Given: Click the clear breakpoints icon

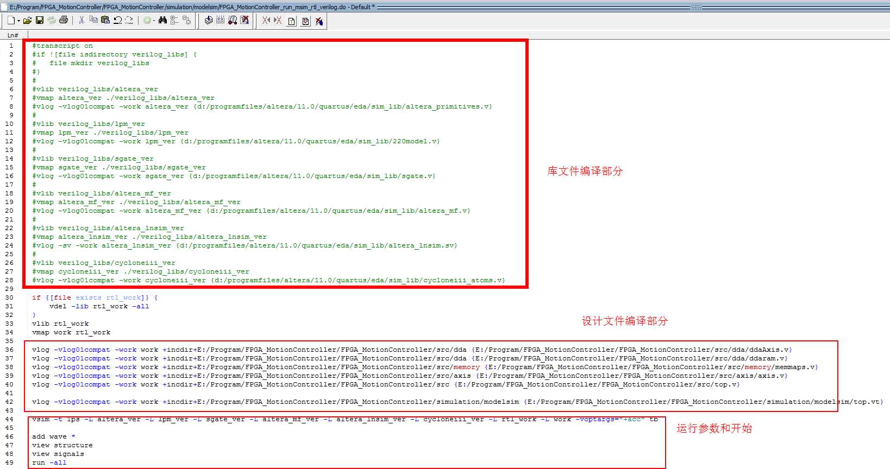Looking at the screenshot, I should tap(319, 21).
